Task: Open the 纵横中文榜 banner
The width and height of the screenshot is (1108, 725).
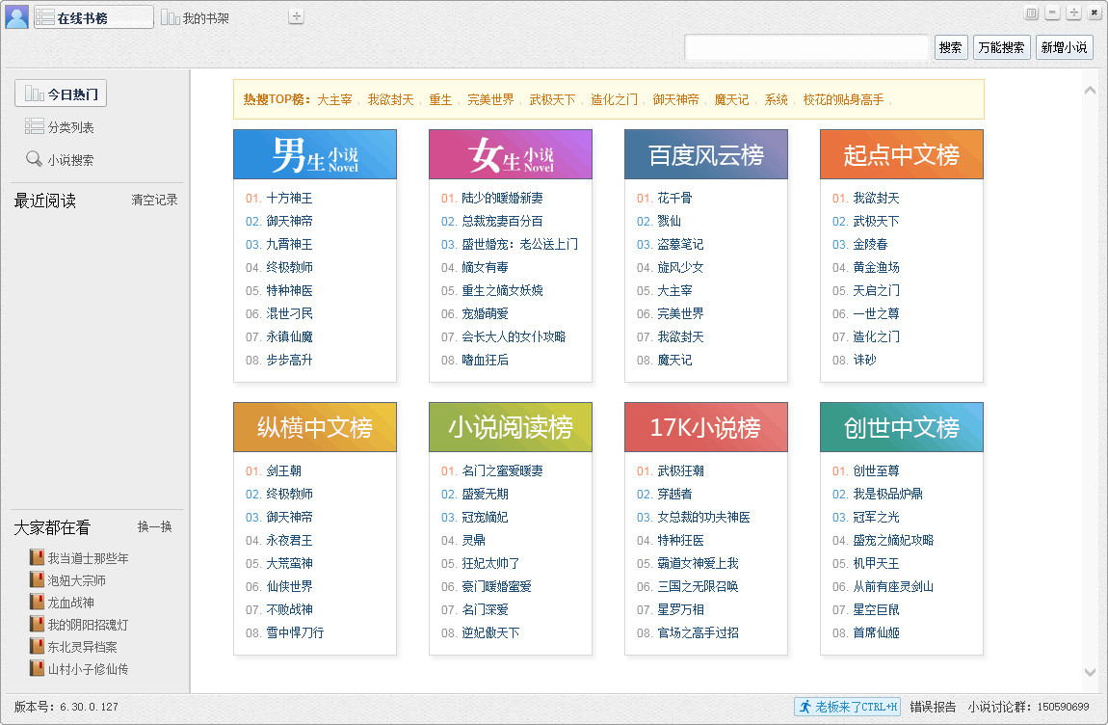Action: tap(314, 427)
